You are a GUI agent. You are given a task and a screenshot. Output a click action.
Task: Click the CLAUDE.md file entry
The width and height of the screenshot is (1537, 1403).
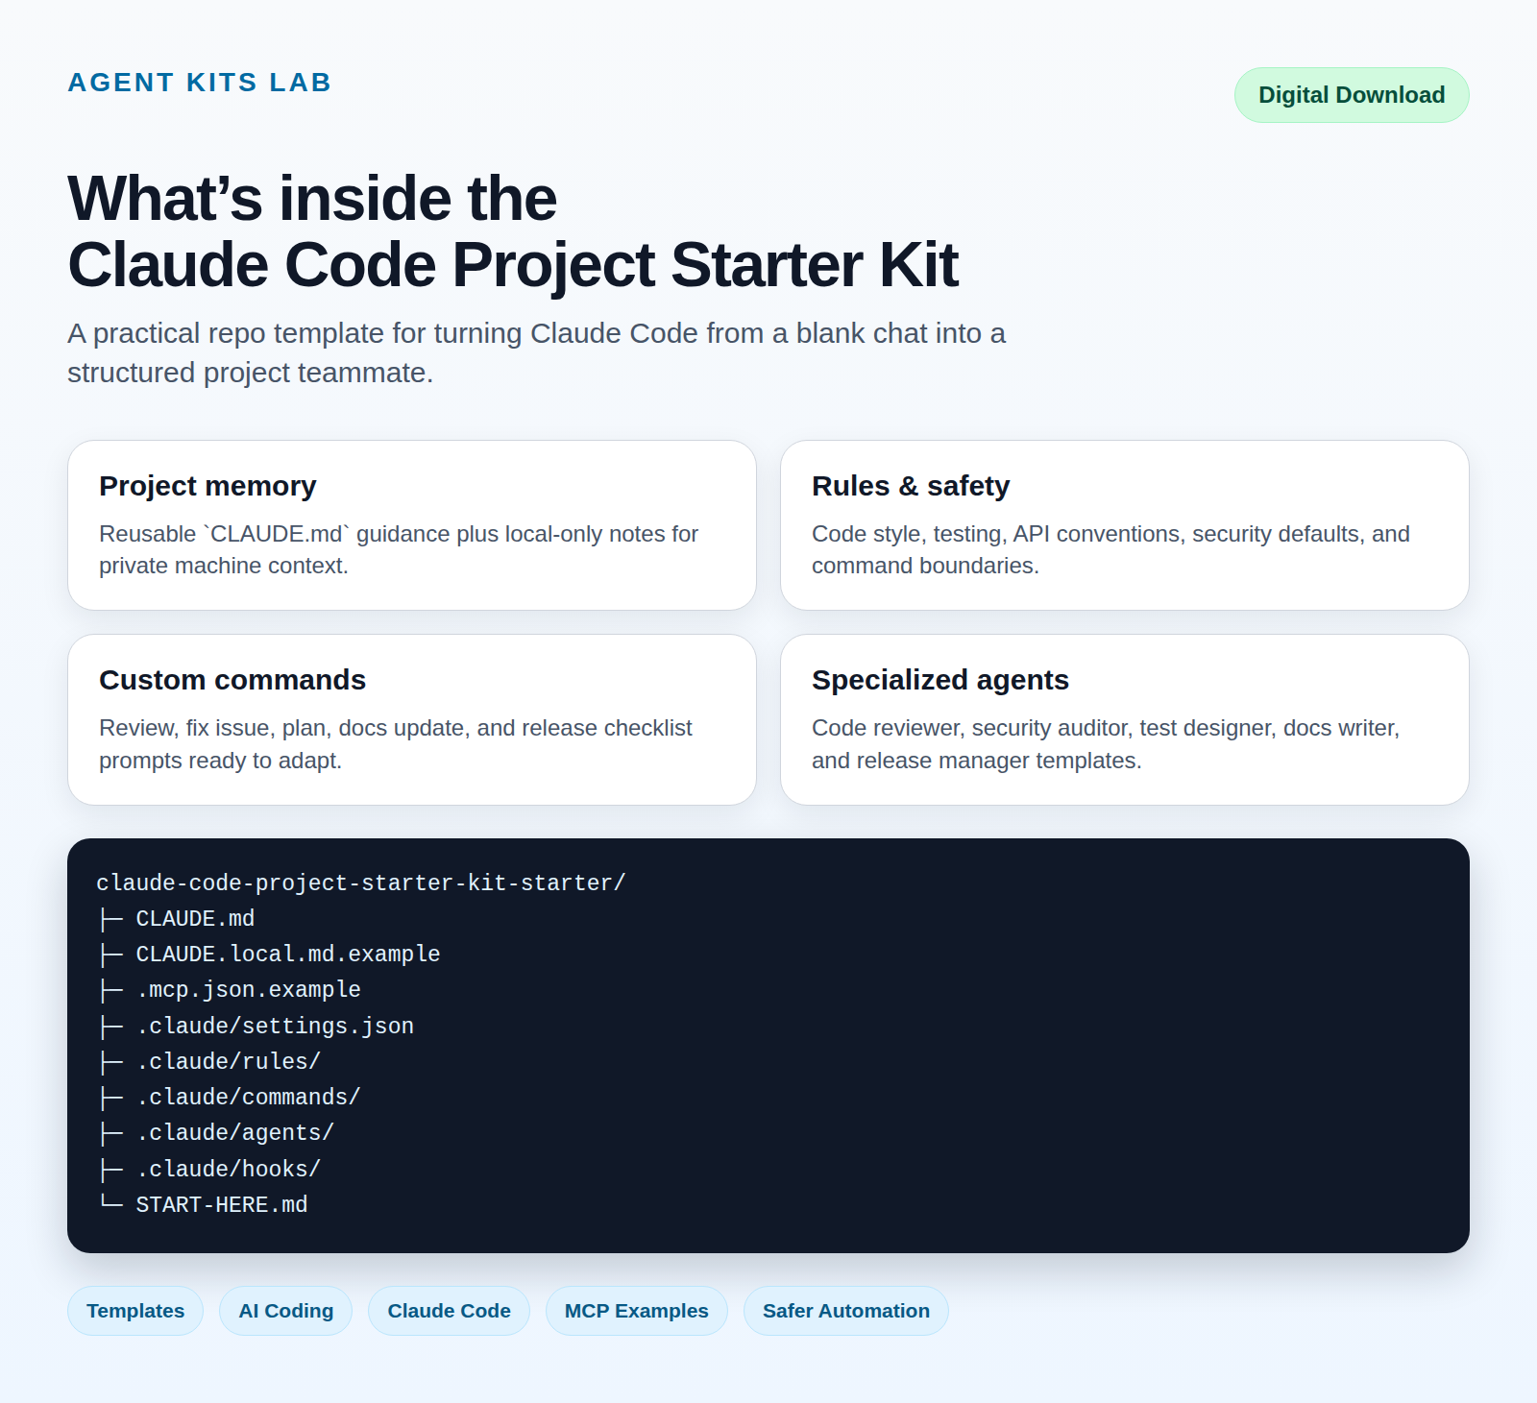click(195, 918)
